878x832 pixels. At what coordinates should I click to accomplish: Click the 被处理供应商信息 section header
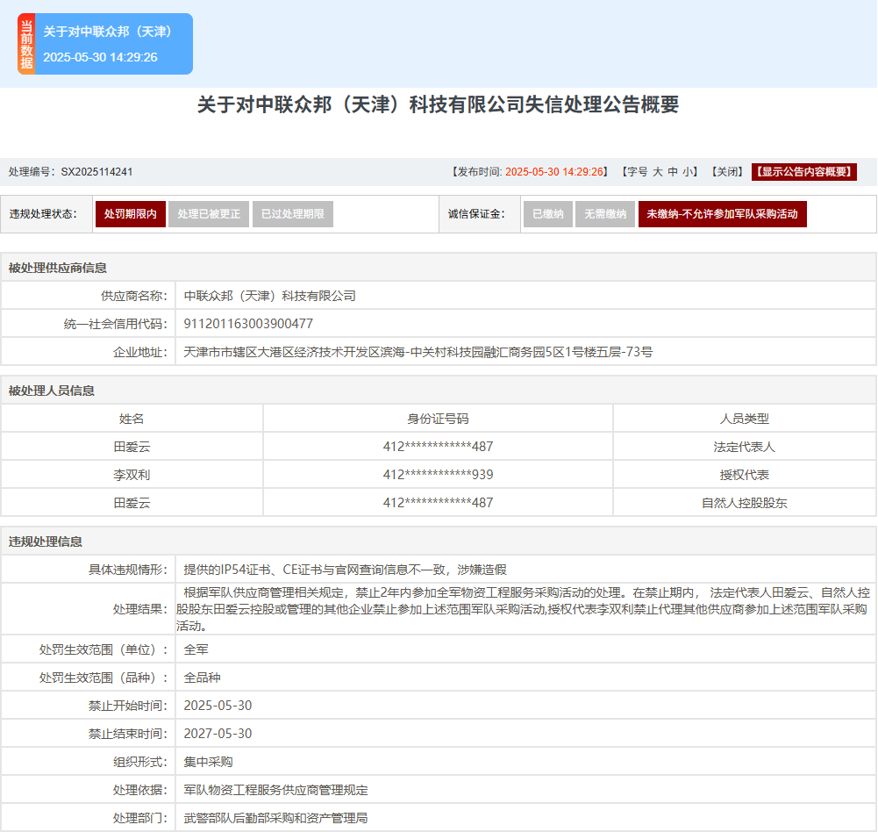[57, 268]
